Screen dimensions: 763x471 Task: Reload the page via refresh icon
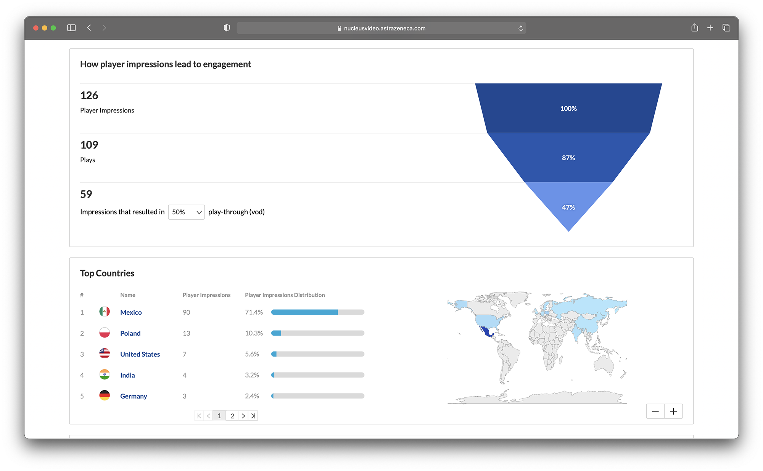(x=520, y=28)
